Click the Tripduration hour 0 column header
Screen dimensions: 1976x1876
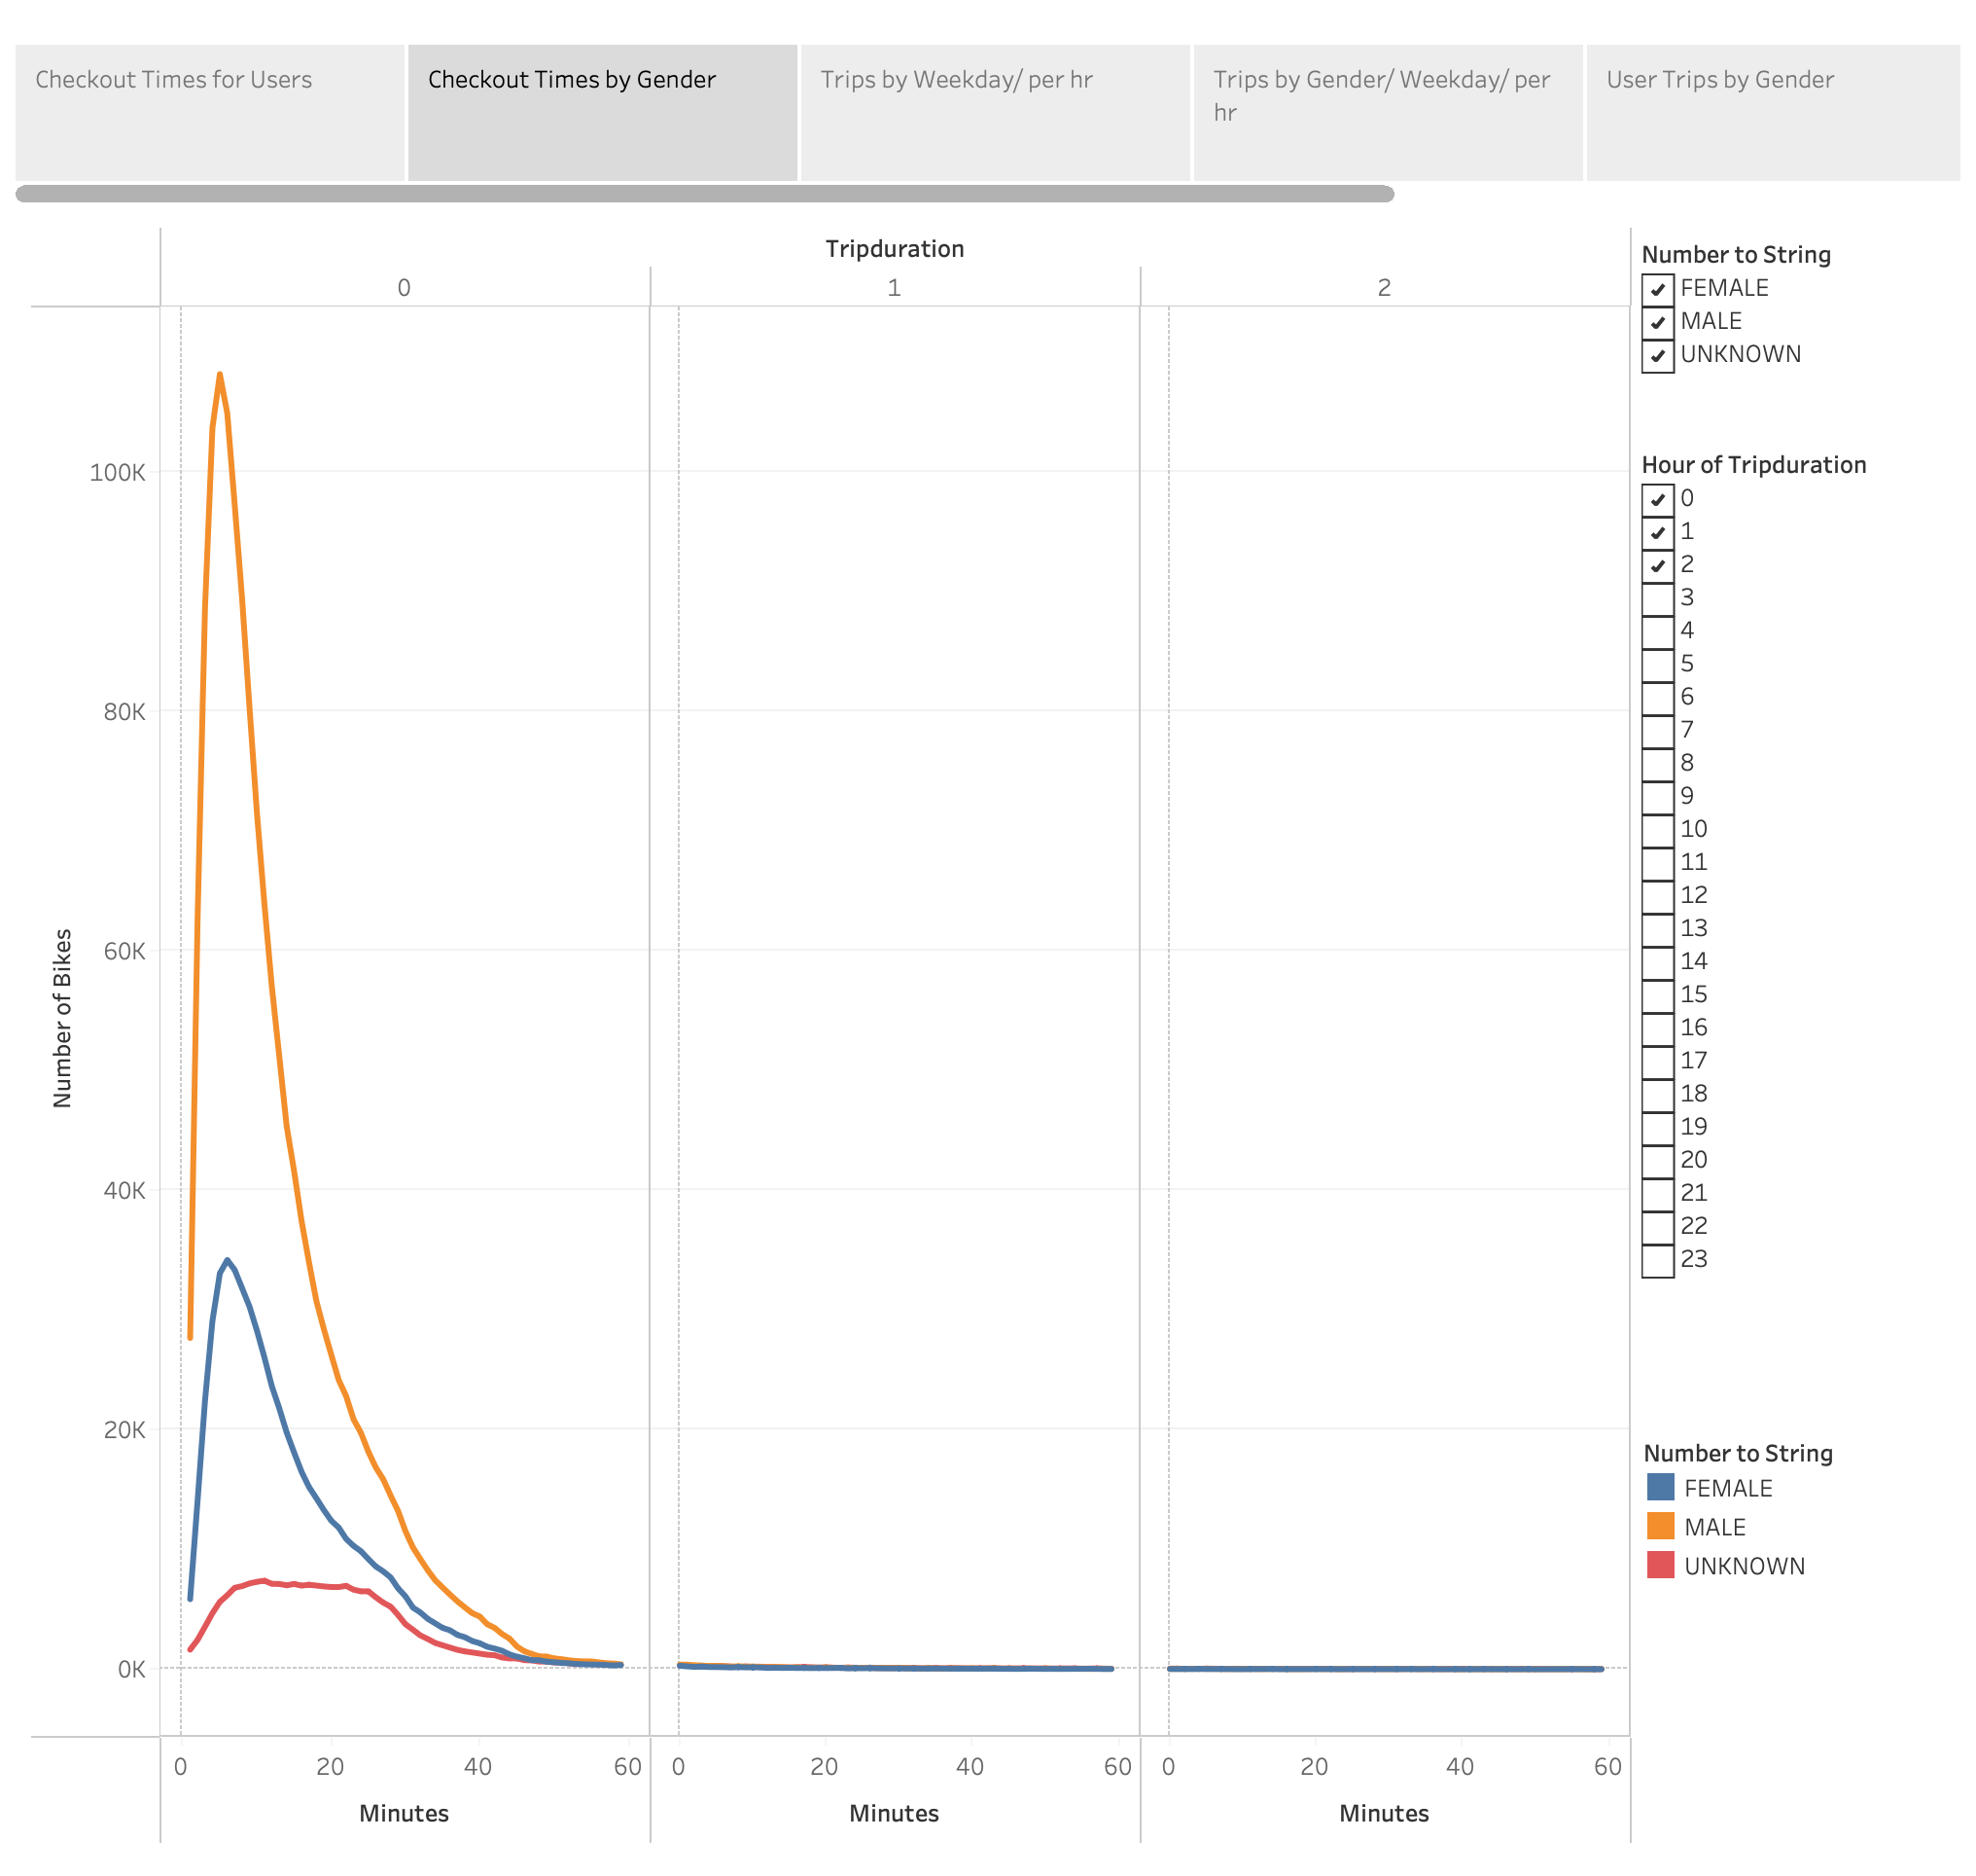point(404,288)
